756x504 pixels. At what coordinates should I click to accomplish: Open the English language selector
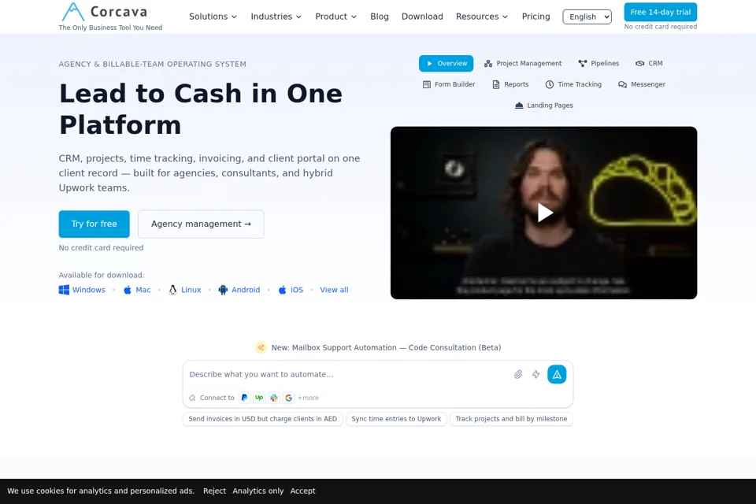coord(587,17)
